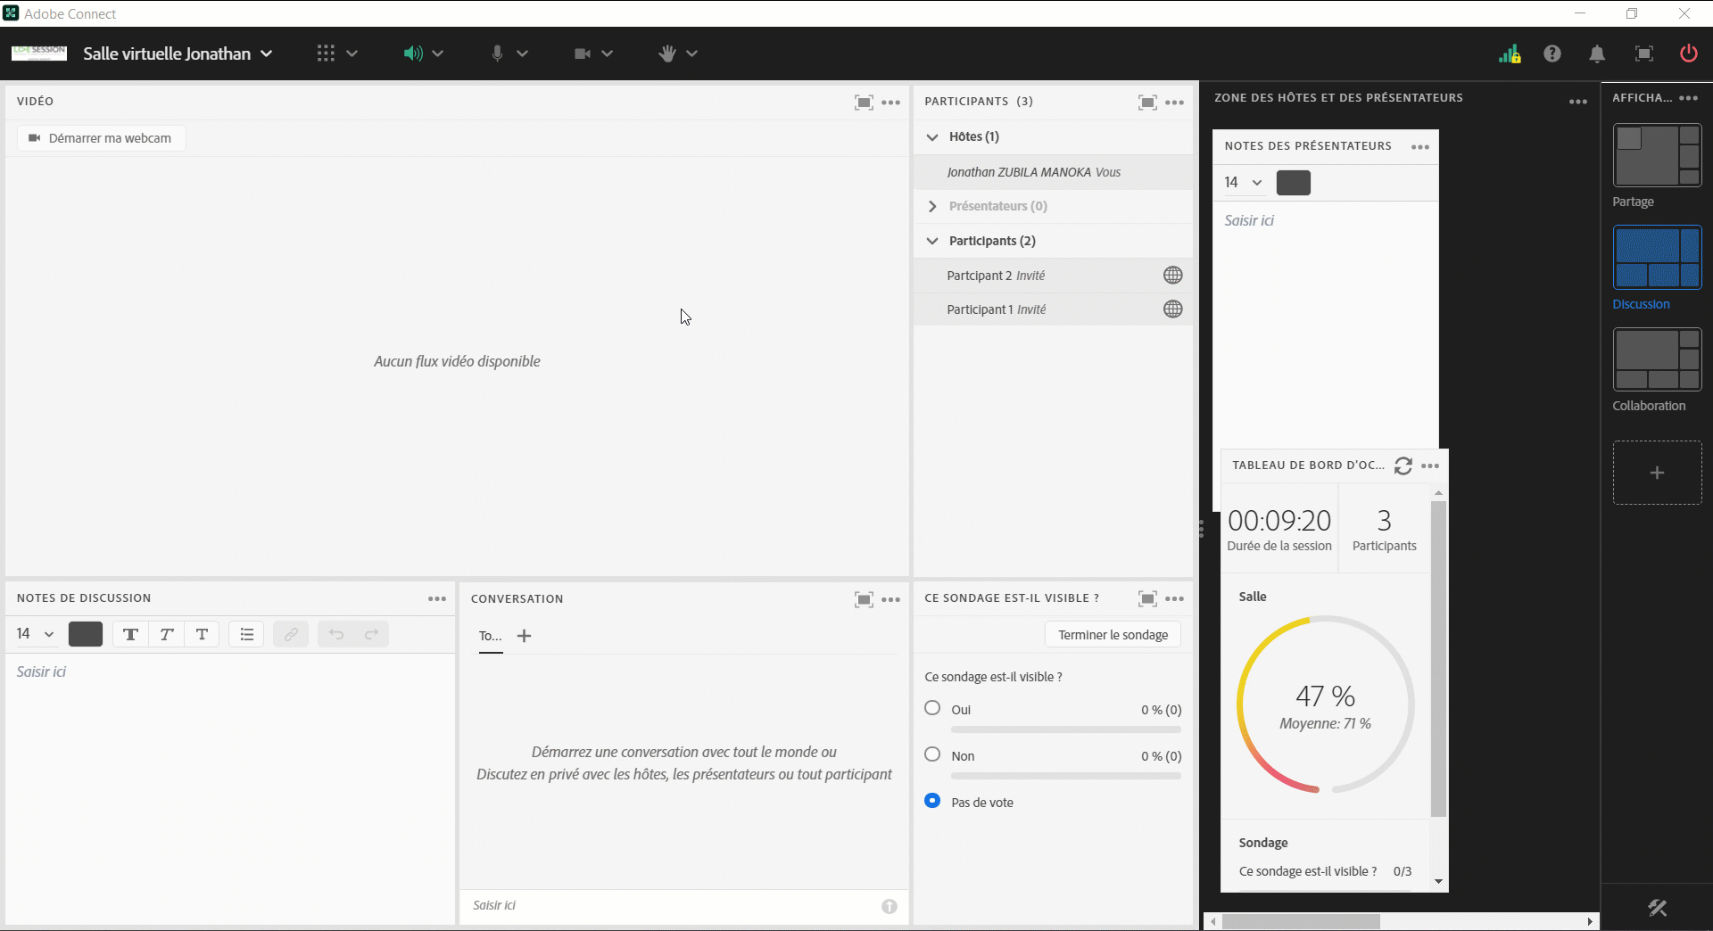Switch to the Collaboration layout
Viewport: 1713px width, 931px height.
point(1657,359)
